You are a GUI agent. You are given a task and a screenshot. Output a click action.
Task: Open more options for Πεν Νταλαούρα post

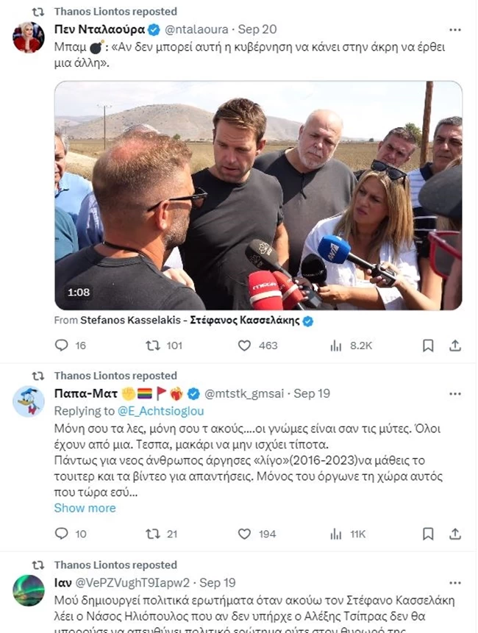(x=455, y=30)
